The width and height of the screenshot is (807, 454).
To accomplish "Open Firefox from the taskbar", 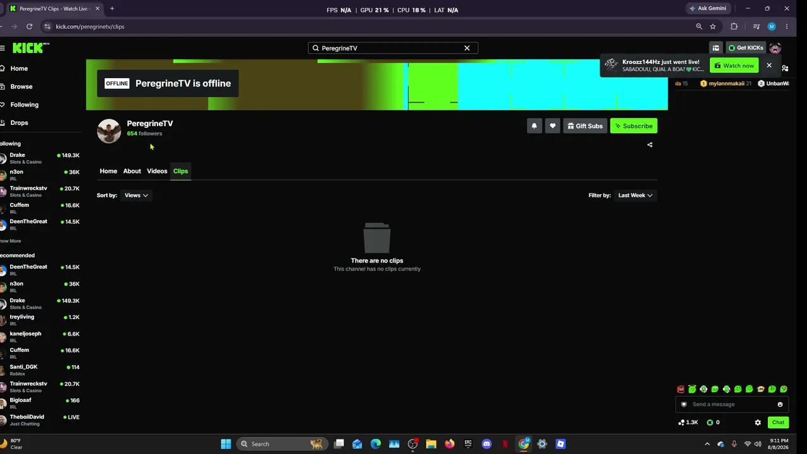I will pyautogui.click(x=450, y=444).
